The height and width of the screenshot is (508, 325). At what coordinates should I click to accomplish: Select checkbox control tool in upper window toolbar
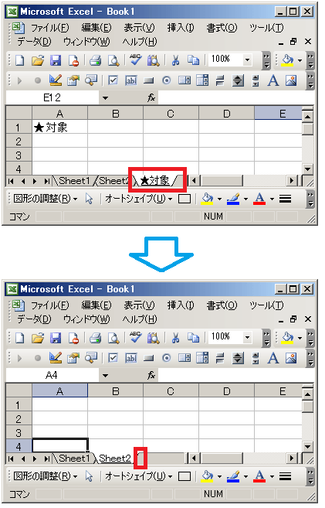pyautogui.click(x=113, y=80)
